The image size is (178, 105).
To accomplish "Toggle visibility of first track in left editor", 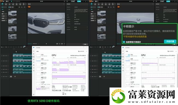I will pyautogui.click(x=5, y=56).
